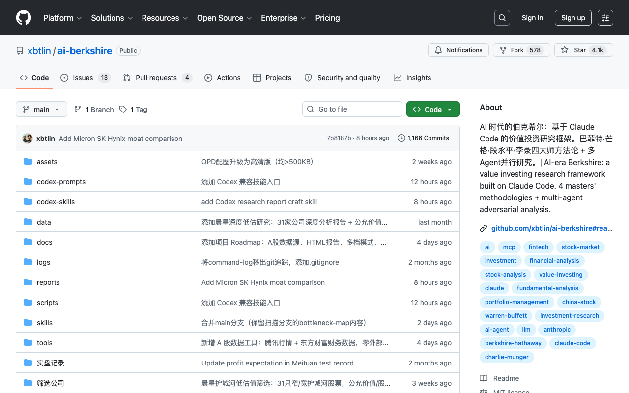Viewport: 629px width, 393px height.
Task: Click the Sign in link
Action: (532, 18)
